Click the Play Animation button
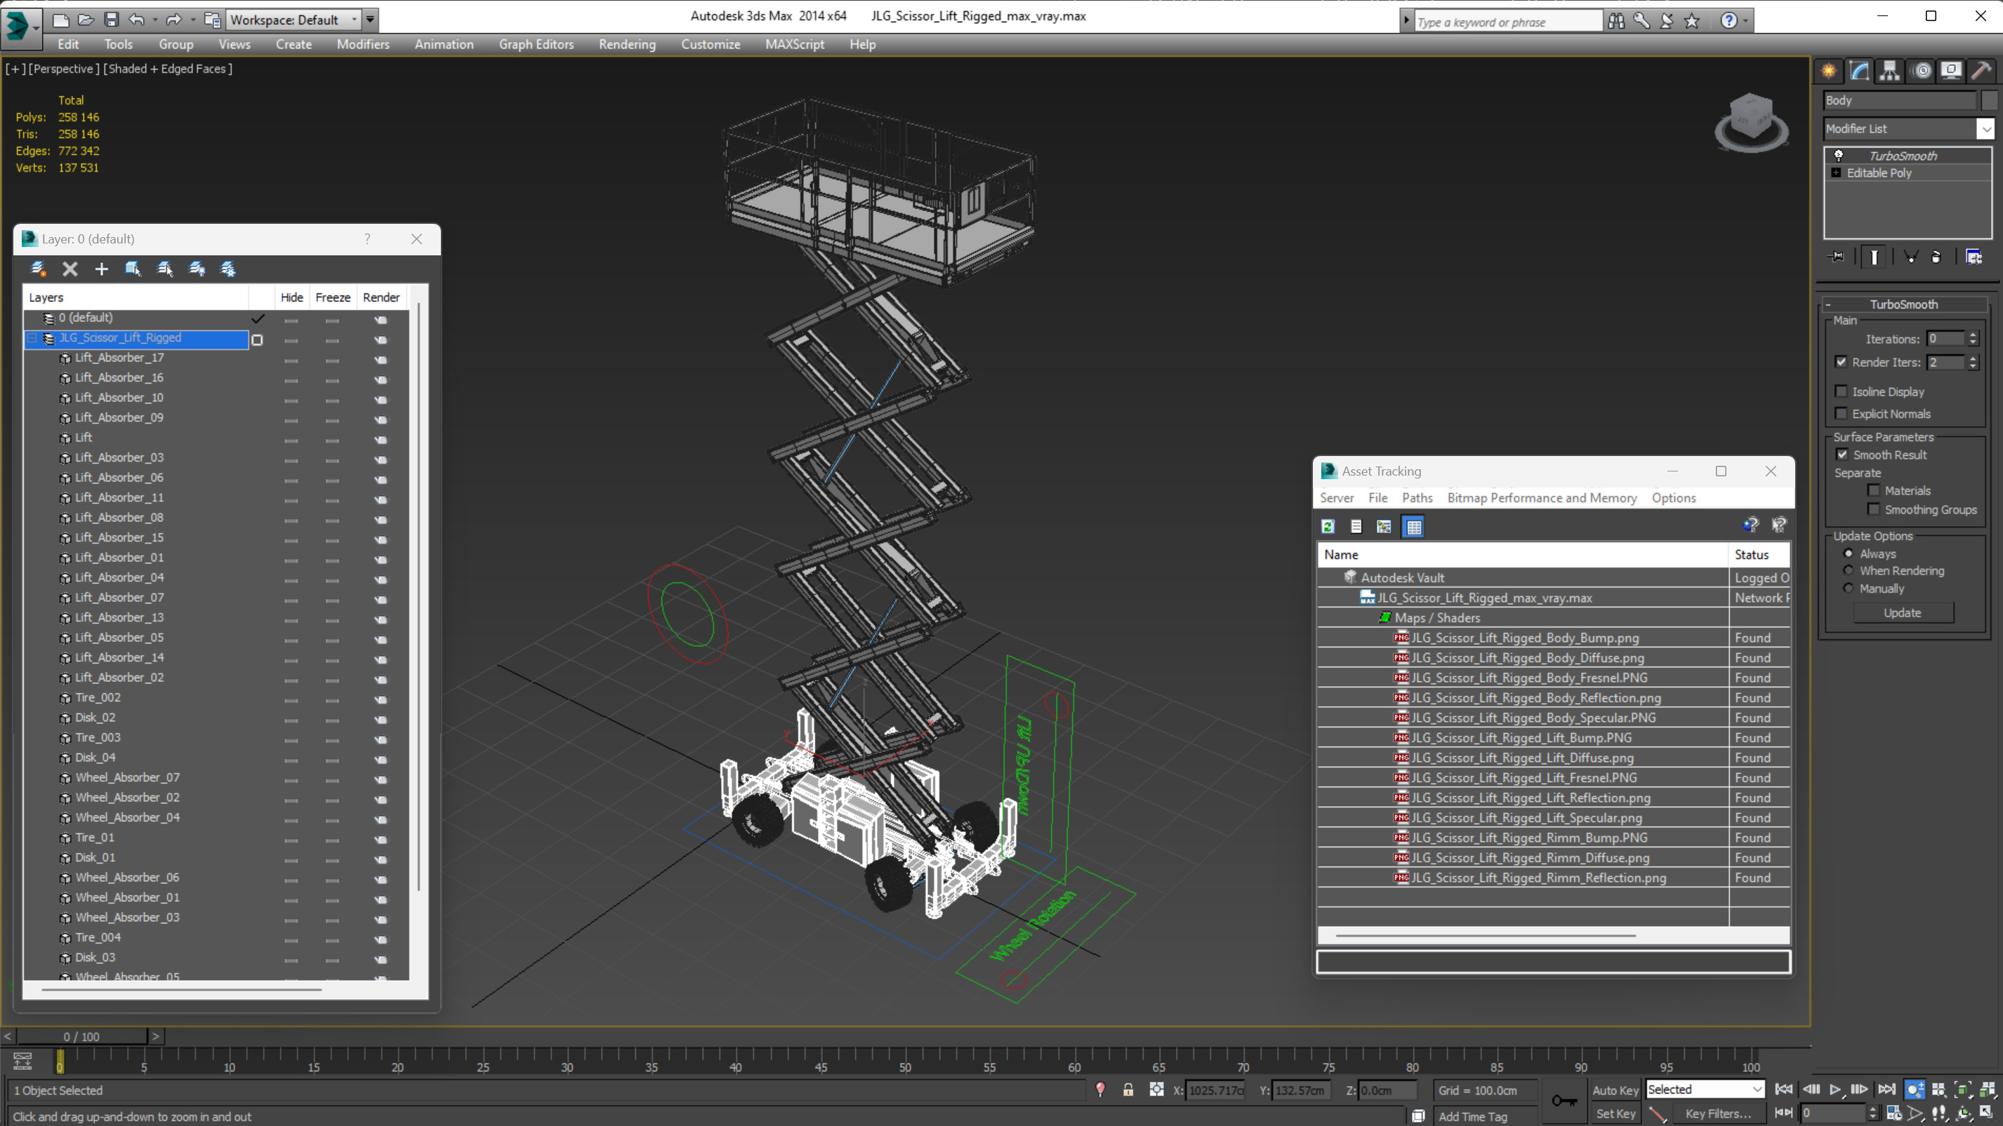The height and width of the screenshot is (1126, 2003). (1835, 1090)
